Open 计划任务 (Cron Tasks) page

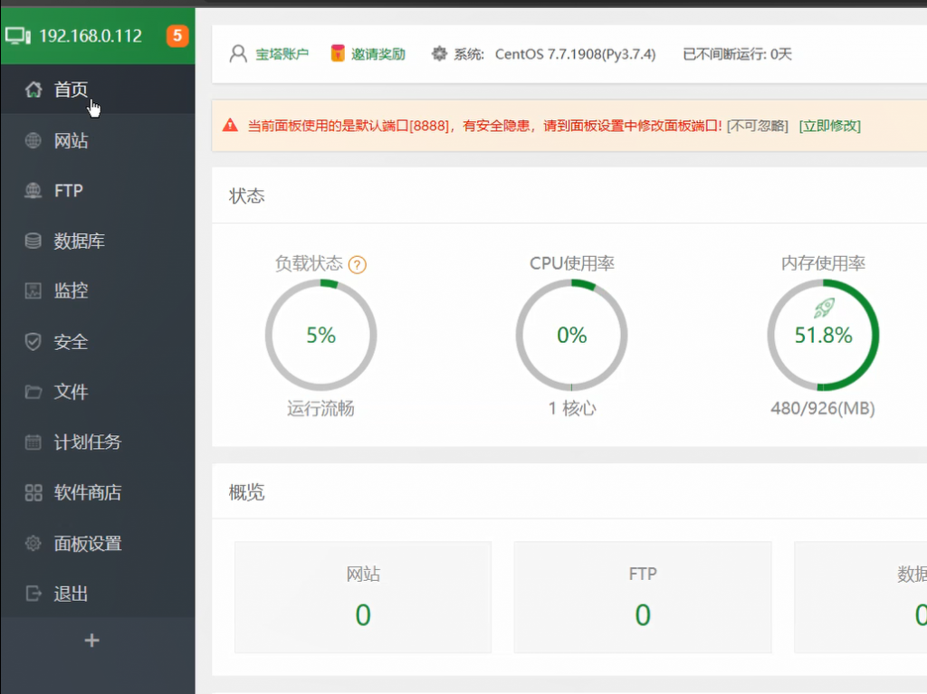(83, 442)
